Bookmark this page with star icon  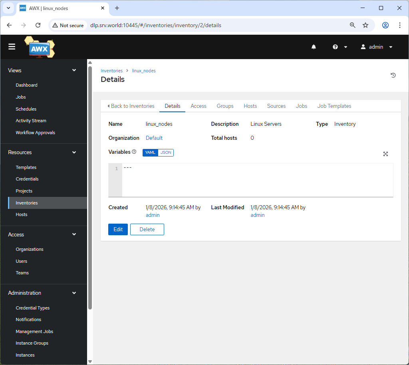365,25
